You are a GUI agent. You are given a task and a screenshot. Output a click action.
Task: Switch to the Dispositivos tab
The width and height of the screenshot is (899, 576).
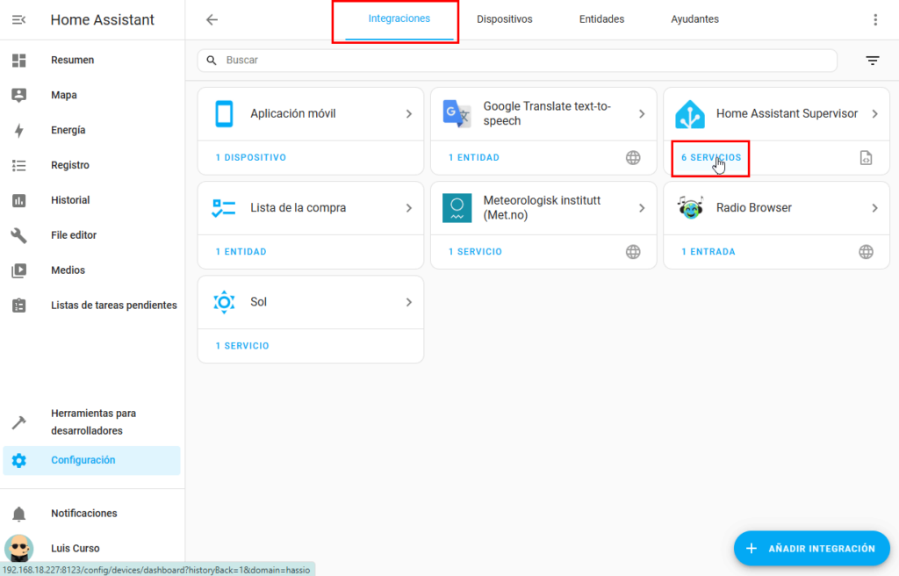tap(504, 19)
